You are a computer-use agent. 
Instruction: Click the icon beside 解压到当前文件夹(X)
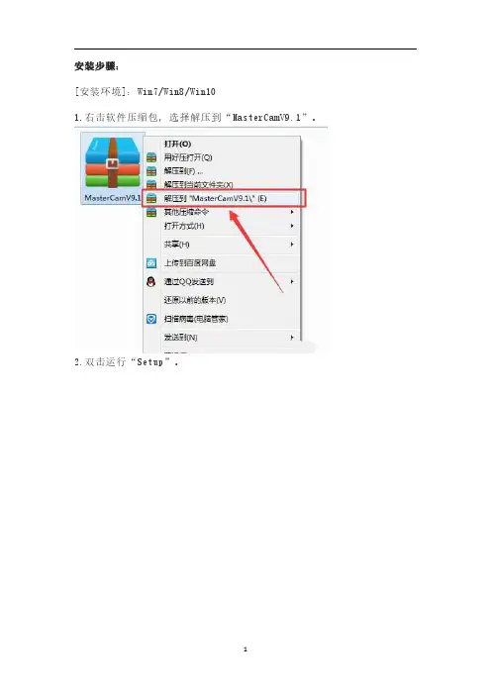[151, 184]
